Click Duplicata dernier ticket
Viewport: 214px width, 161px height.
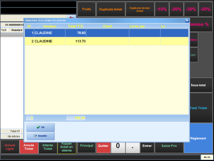(x=140, y=9)
